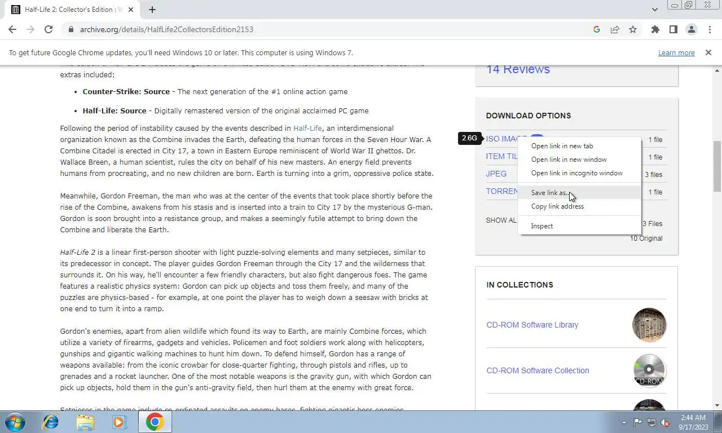Dismiss the Chrome update notification bar
The image size is (722, 433).
click(708, 52)
